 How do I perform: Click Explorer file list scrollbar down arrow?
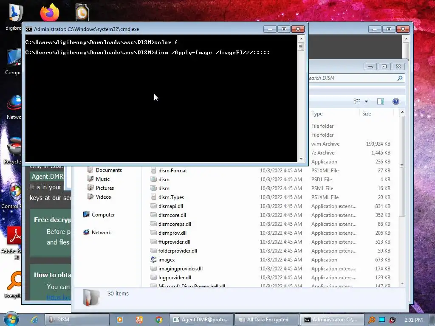402,283
